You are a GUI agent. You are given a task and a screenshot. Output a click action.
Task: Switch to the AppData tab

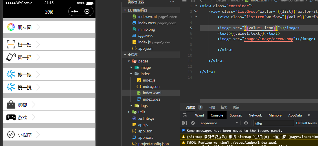295,115
